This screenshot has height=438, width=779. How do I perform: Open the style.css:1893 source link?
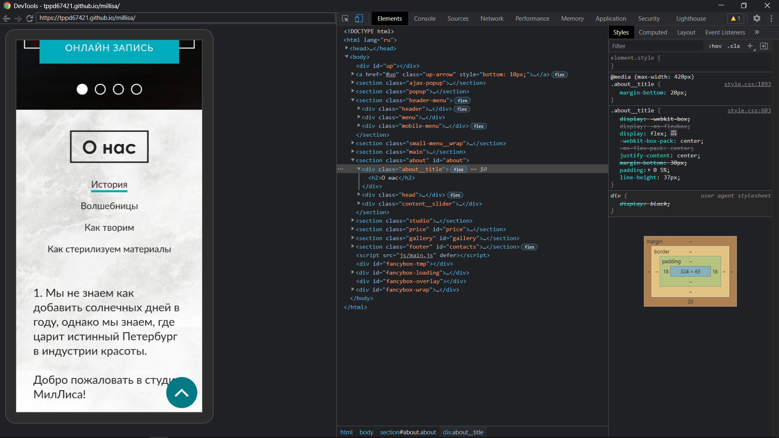747,84
